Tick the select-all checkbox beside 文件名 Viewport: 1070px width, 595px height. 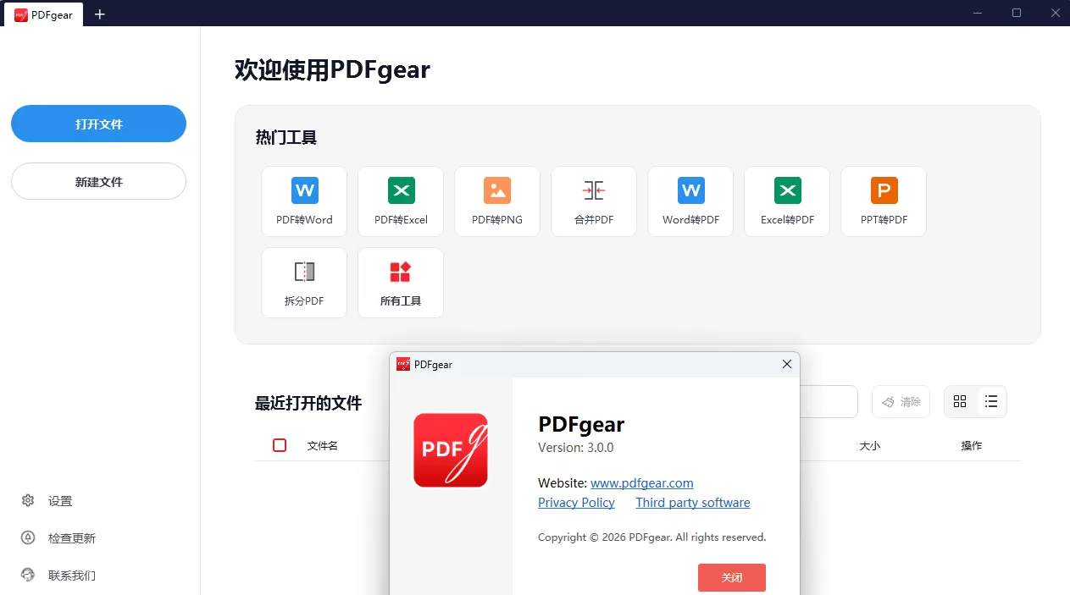[x=280, y=445]
